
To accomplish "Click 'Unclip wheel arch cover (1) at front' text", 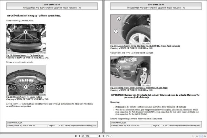I will [x=132, y=53].
